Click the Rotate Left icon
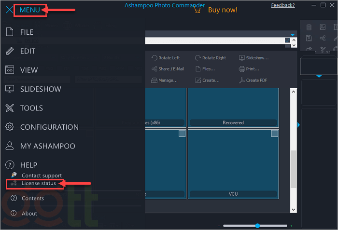Viewport: 338px width, 230px height. coord(155,58)
